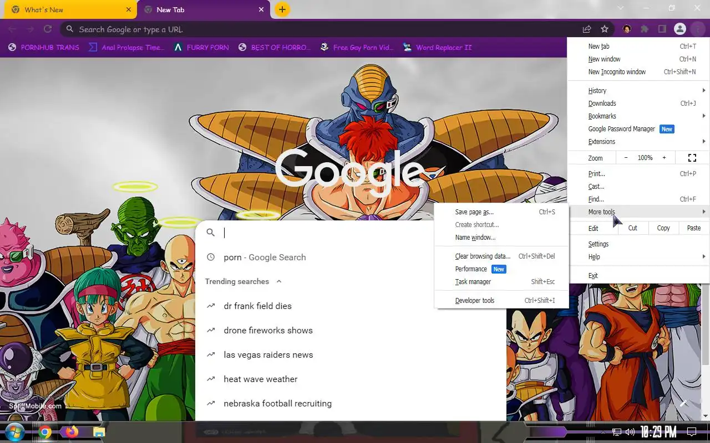
Task: Open the tab search dropdown arrow
Action: pos(620,8)
